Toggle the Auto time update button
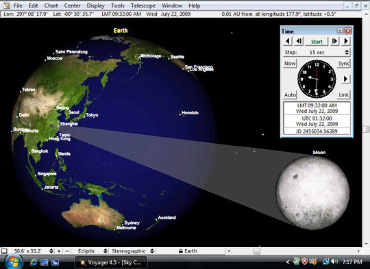 (290, 94)
